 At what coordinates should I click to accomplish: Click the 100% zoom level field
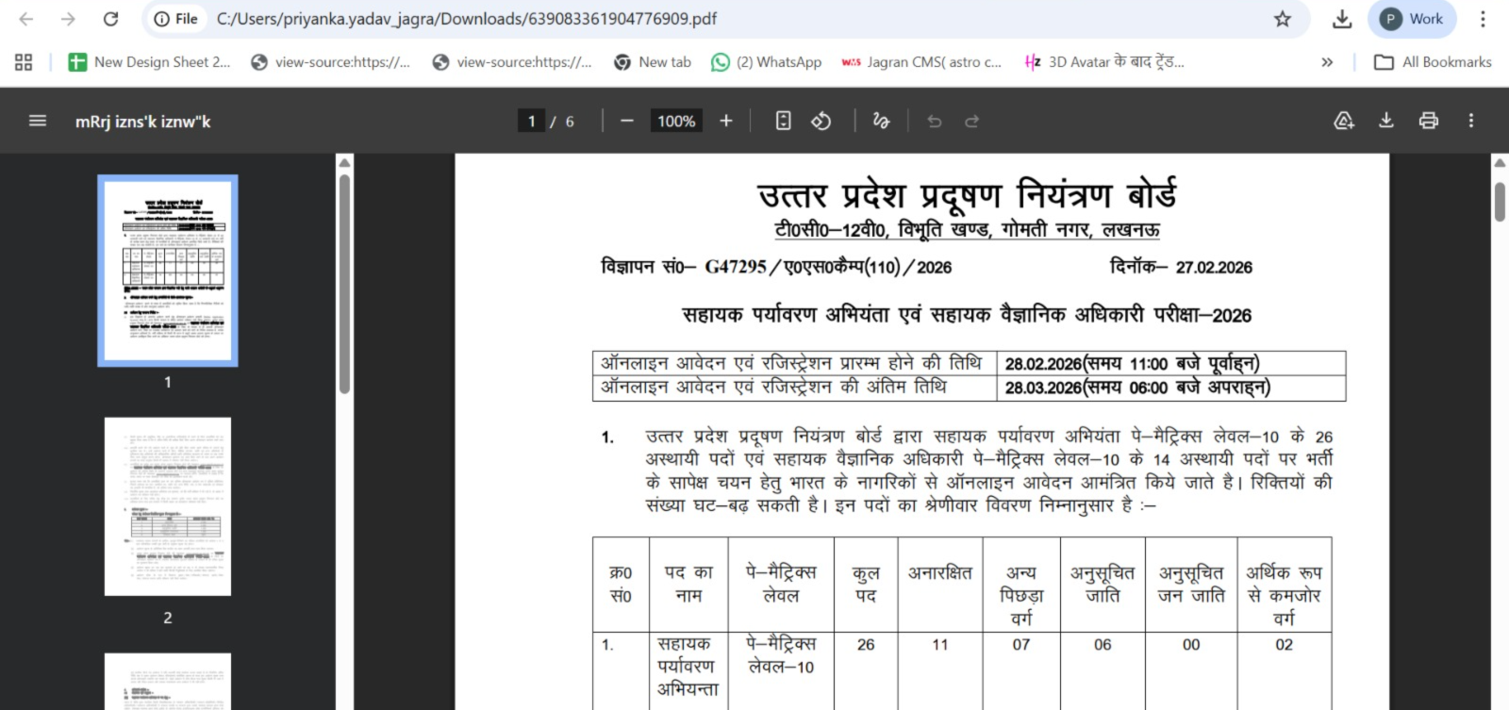pos(676,121)
